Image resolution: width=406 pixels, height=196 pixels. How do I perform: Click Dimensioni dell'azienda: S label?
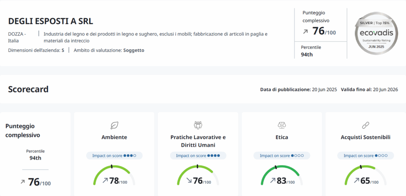36,50
